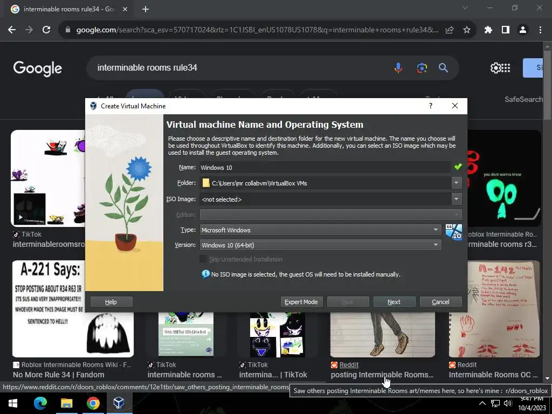Bookmark this page with the star icon

pos(467,30)
